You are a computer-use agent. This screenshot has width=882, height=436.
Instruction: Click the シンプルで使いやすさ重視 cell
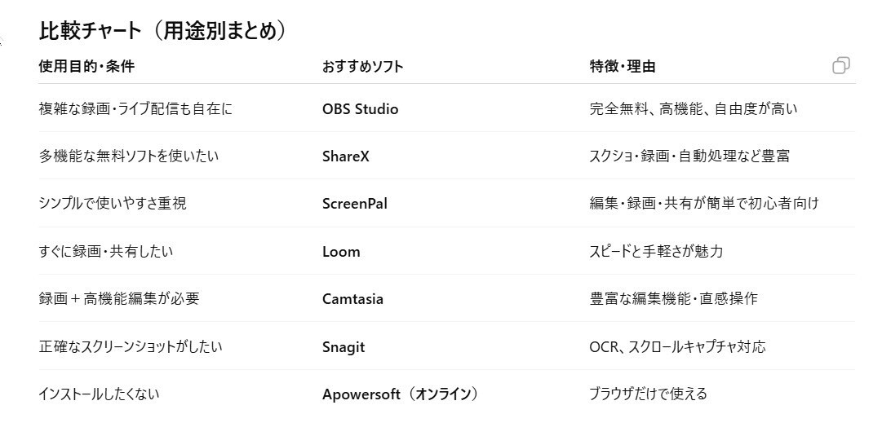112,204
